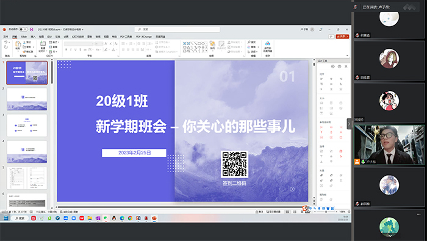Expand the shapes gallery more arrow
The height and width of the screenshot is (241, 427).
point(206,51)
